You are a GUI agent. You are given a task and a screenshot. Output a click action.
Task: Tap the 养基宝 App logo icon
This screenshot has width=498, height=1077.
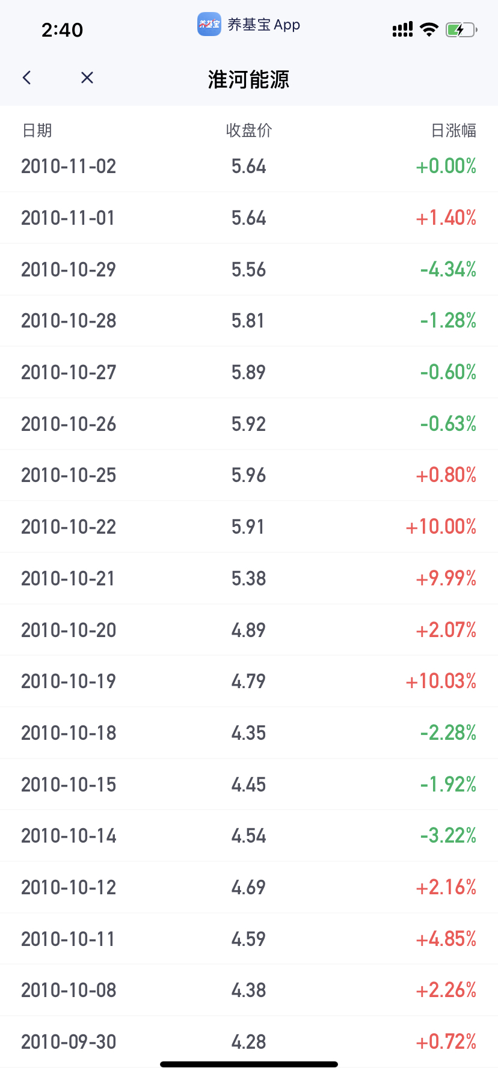pos(209,25)
